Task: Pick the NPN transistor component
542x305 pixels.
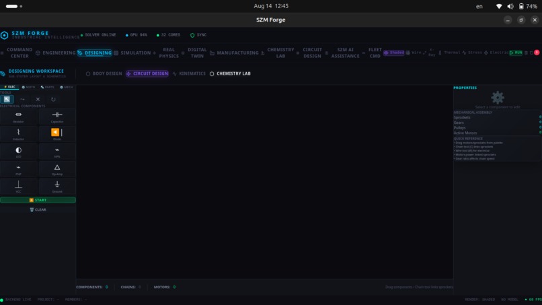Action: [57, 151]
